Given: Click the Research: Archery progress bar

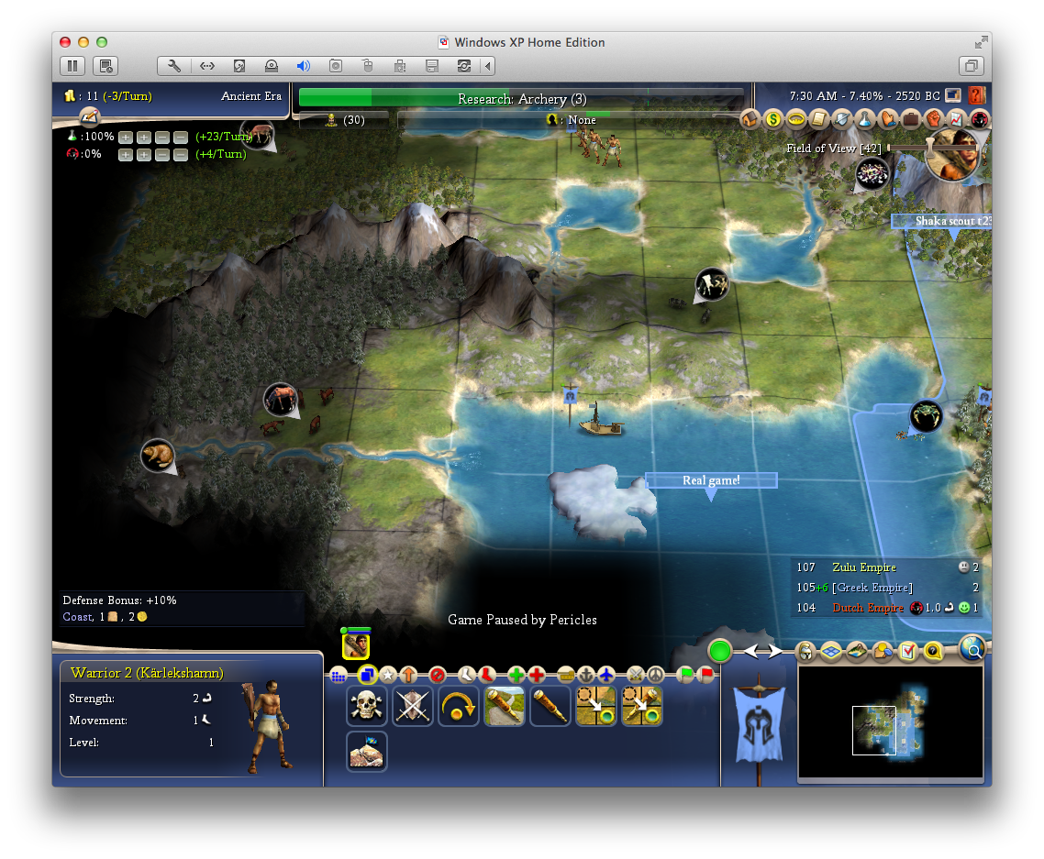Looking at the screenshot, I should (x=521, y=98).
